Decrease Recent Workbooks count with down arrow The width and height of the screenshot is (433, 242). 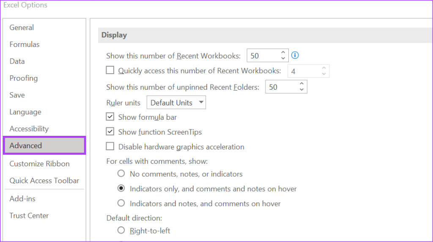coord(283,58)
